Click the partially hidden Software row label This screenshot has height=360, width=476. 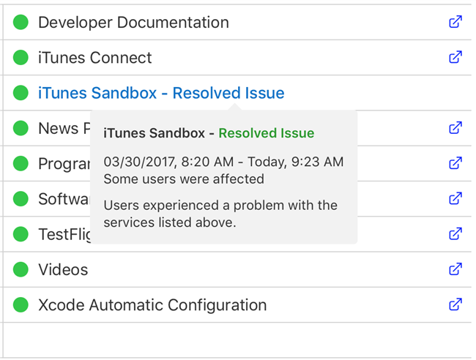coord(64,199)
